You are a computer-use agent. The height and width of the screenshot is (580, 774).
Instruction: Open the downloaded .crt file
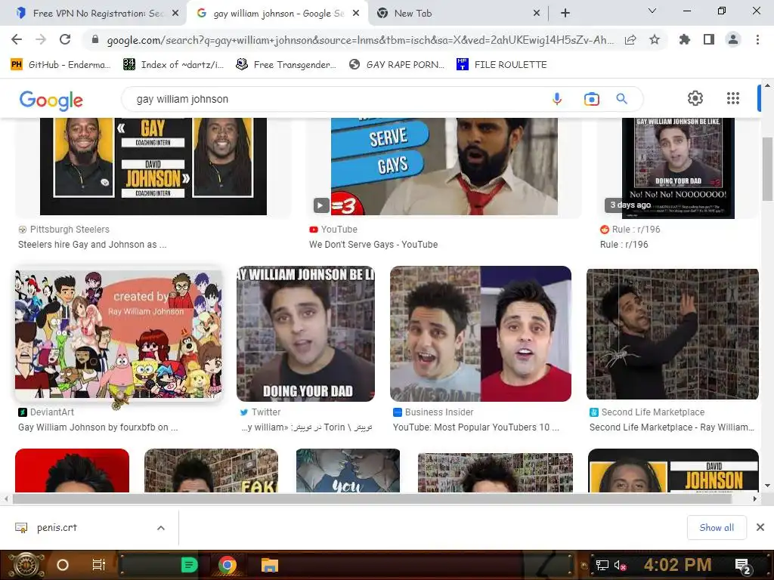point(57,528)
